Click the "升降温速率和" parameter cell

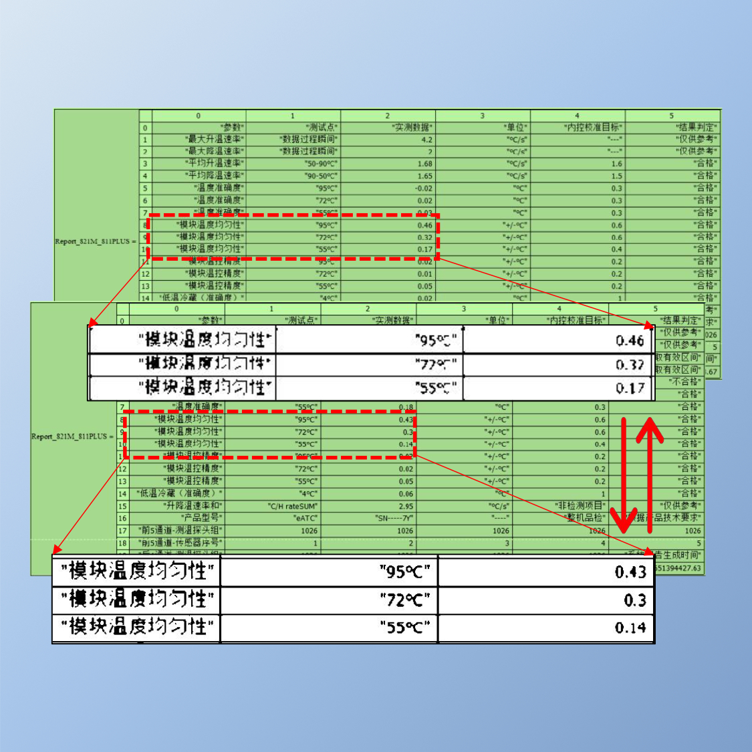(x=177, y=506)
